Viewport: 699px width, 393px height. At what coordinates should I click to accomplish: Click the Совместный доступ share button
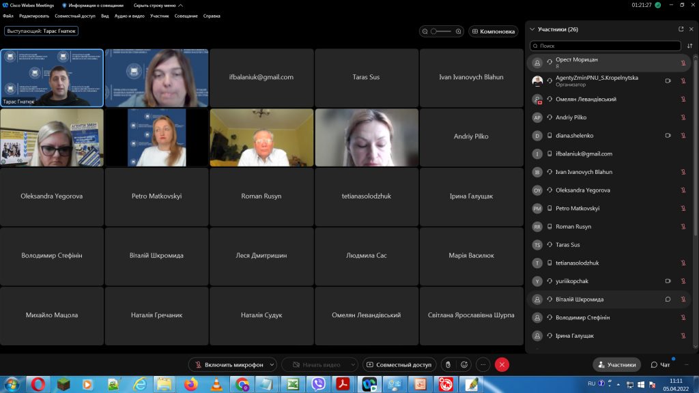(x=399, y=365)
